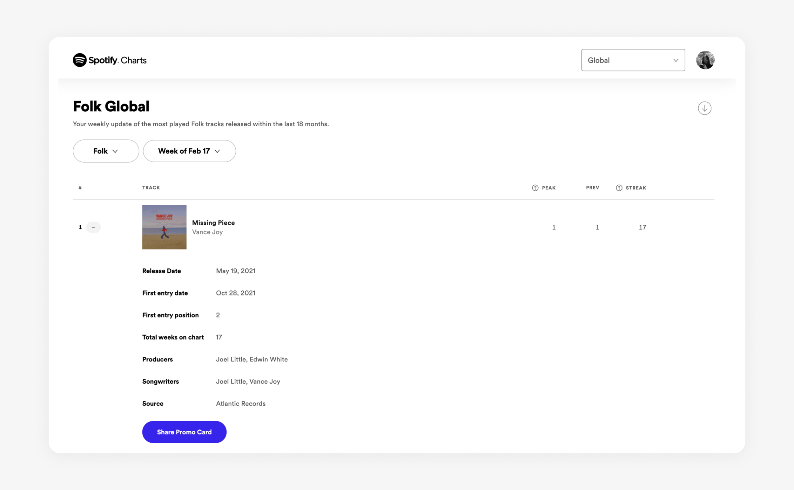This screenshot has height=490, width=794.
Task: Open the user profile avatar
Action: [x=705, y=60]
